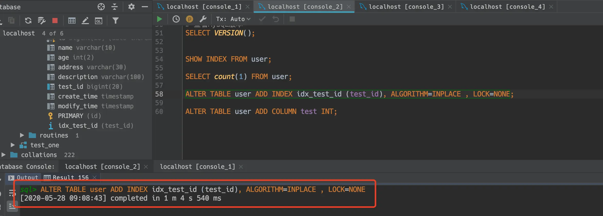Hide the Database panel with minimize dash
The width and height of the screenshot is (603, 216).
coord(145,7)
